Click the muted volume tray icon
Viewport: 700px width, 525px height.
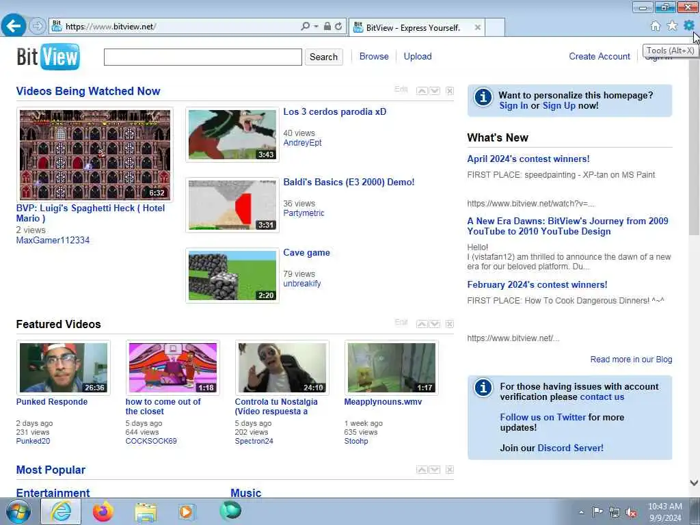coord(631,513)
